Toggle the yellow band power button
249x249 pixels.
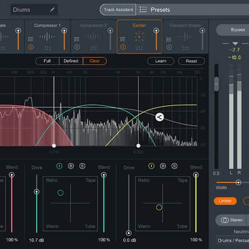coord(151,166)
